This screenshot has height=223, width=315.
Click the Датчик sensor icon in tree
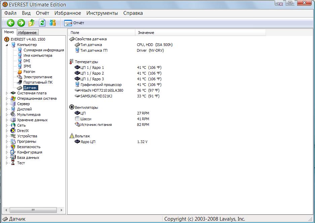[19, 88]
